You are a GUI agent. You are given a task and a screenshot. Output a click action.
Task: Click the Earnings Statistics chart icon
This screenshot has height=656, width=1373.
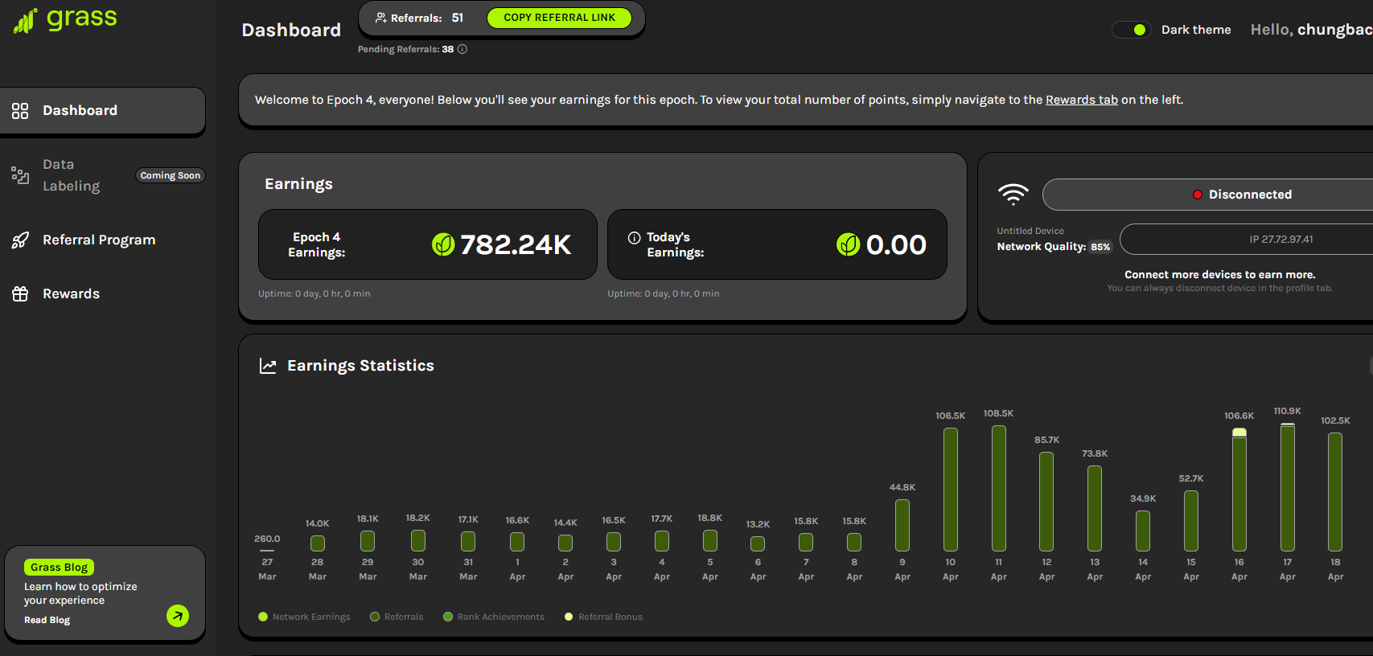(268, 366)
